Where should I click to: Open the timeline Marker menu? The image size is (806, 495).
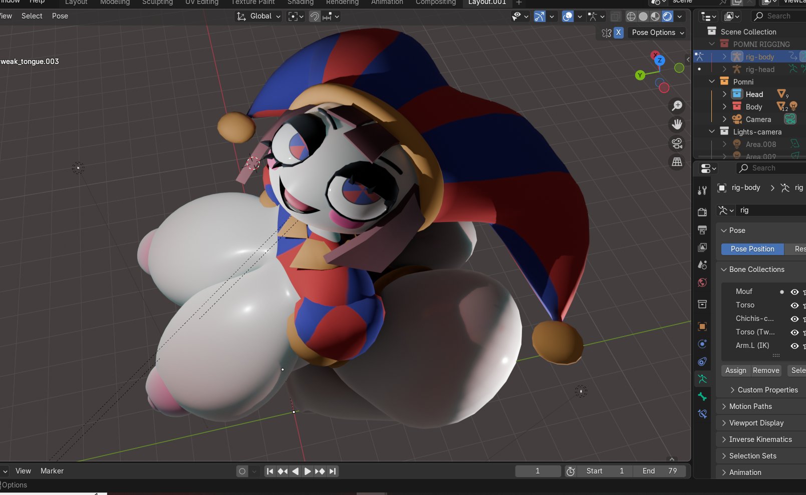coord(52,471)
